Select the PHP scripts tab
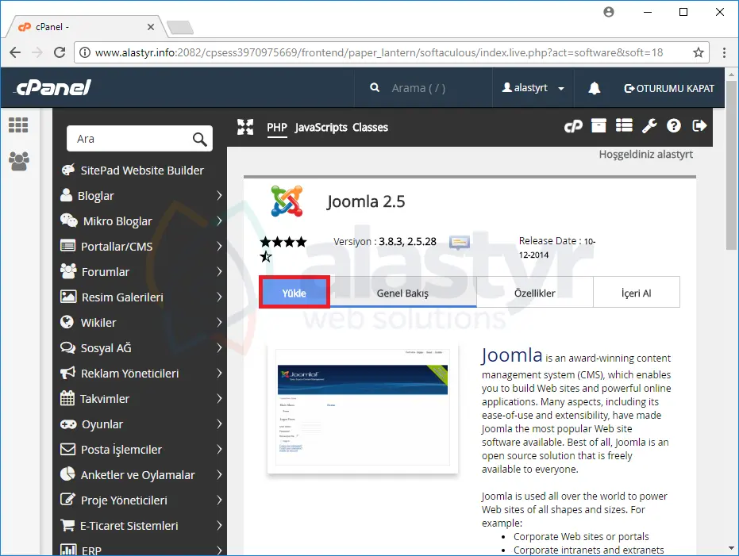 click(x=277, y=127)
